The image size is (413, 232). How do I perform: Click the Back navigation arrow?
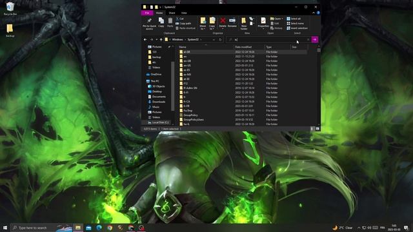click(145, 40)
